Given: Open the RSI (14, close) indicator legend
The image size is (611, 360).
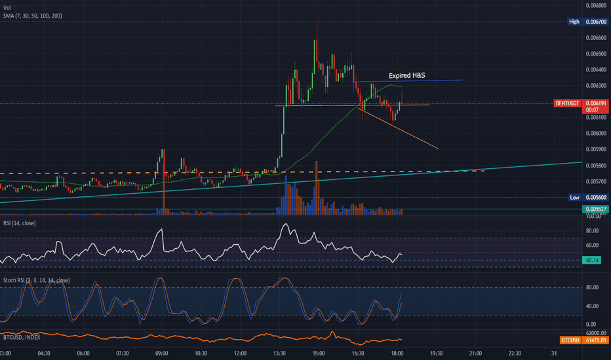Looking at the screenshot, I should 20,223.
